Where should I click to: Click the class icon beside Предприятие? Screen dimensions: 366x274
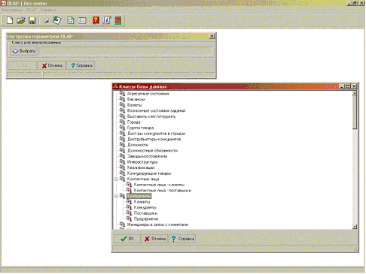pyautogui.click(x=129, y=218)
